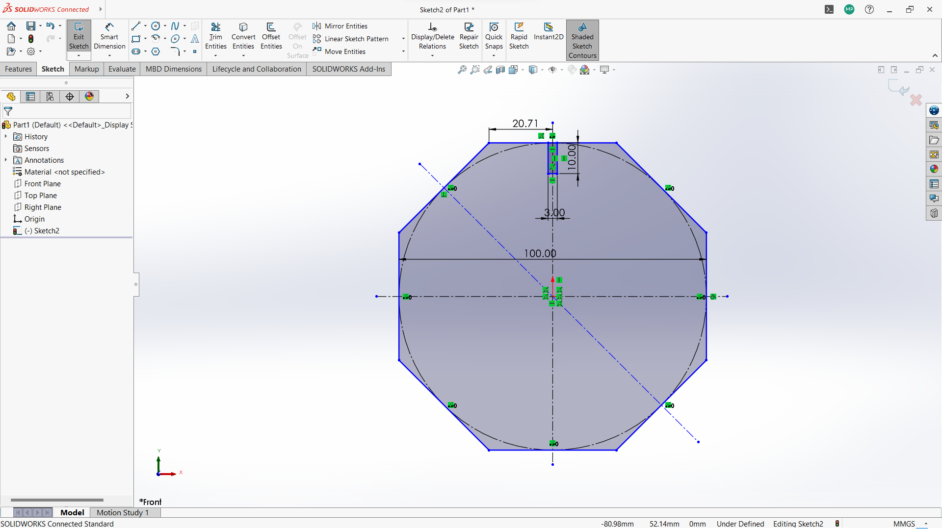Image resolution: width=942 pixels, height=529 pixels.
Task: Click the 100.00 dimension value
Action: tap(540, 253)
